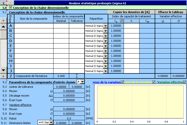Click the Cp value 1.00000 in row I

[x=116, y=66]
